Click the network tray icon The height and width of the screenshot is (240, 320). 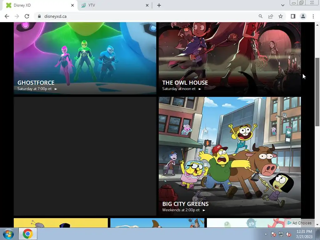(x=281, y=234)
